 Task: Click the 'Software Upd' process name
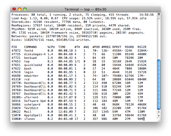35,101
